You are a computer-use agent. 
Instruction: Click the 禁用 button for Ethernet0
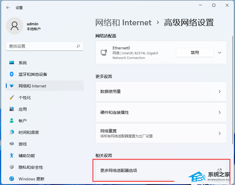(x=195, y=53)
